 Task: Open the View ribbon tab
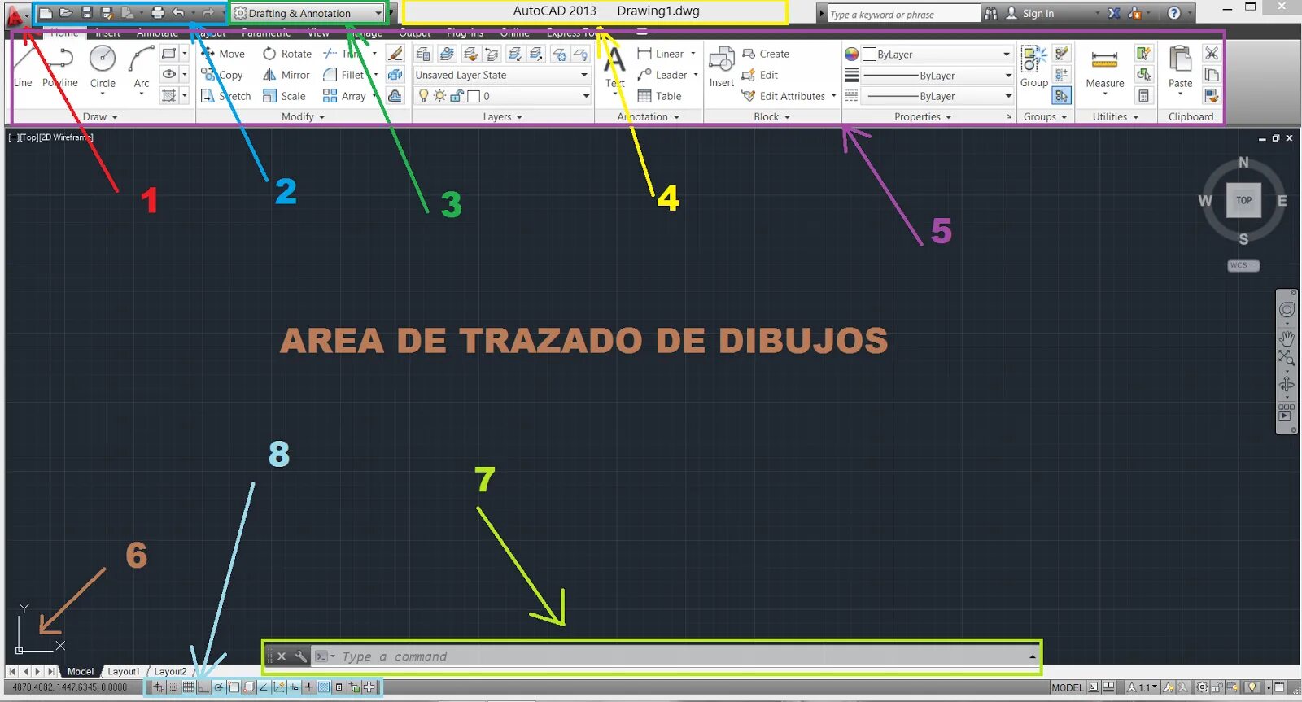318,33
